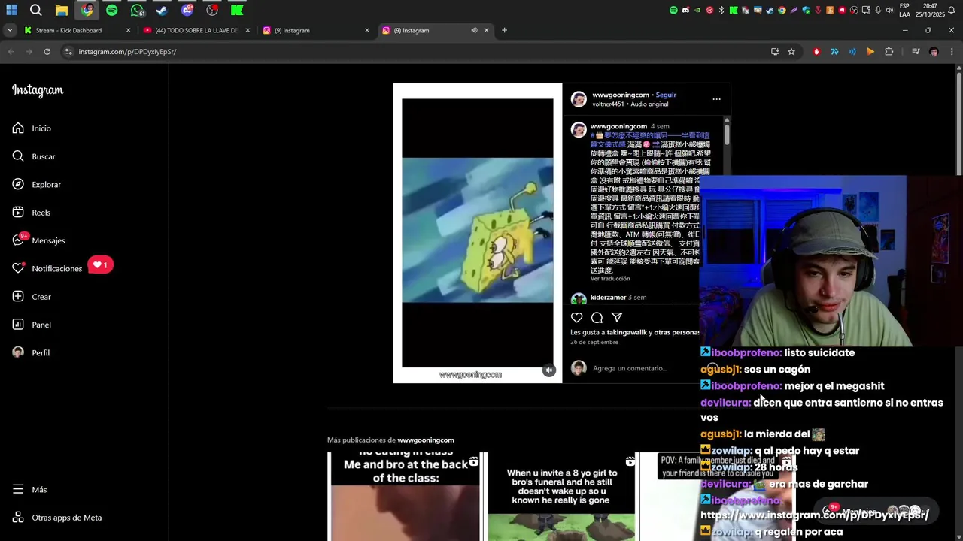Screen dimensions: 963x541
Task: Open the takingawallk liker profile
Action: [x=627, y=332]
